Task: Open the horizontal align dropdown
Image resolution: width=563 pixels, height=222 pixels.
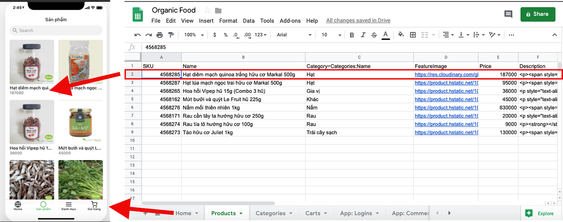Action: point(448,35)
